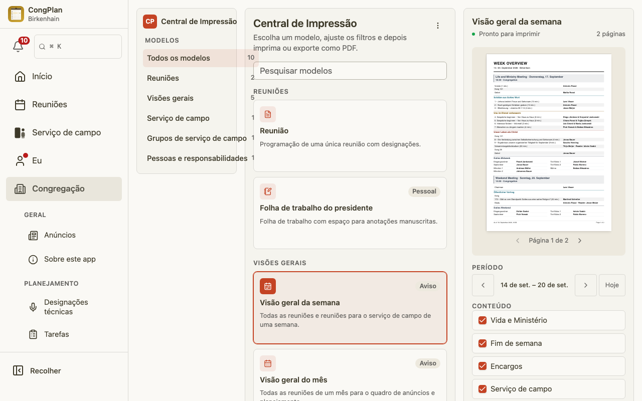The image size is (642, 401).
Task: Go to previous preview page
Action: click(x=518, y=241)
